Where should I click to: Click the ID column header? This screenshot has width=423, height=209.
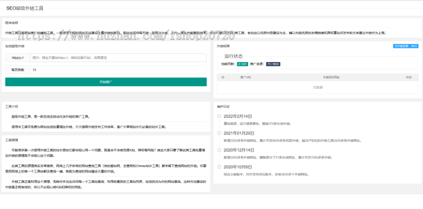point(223,77)
